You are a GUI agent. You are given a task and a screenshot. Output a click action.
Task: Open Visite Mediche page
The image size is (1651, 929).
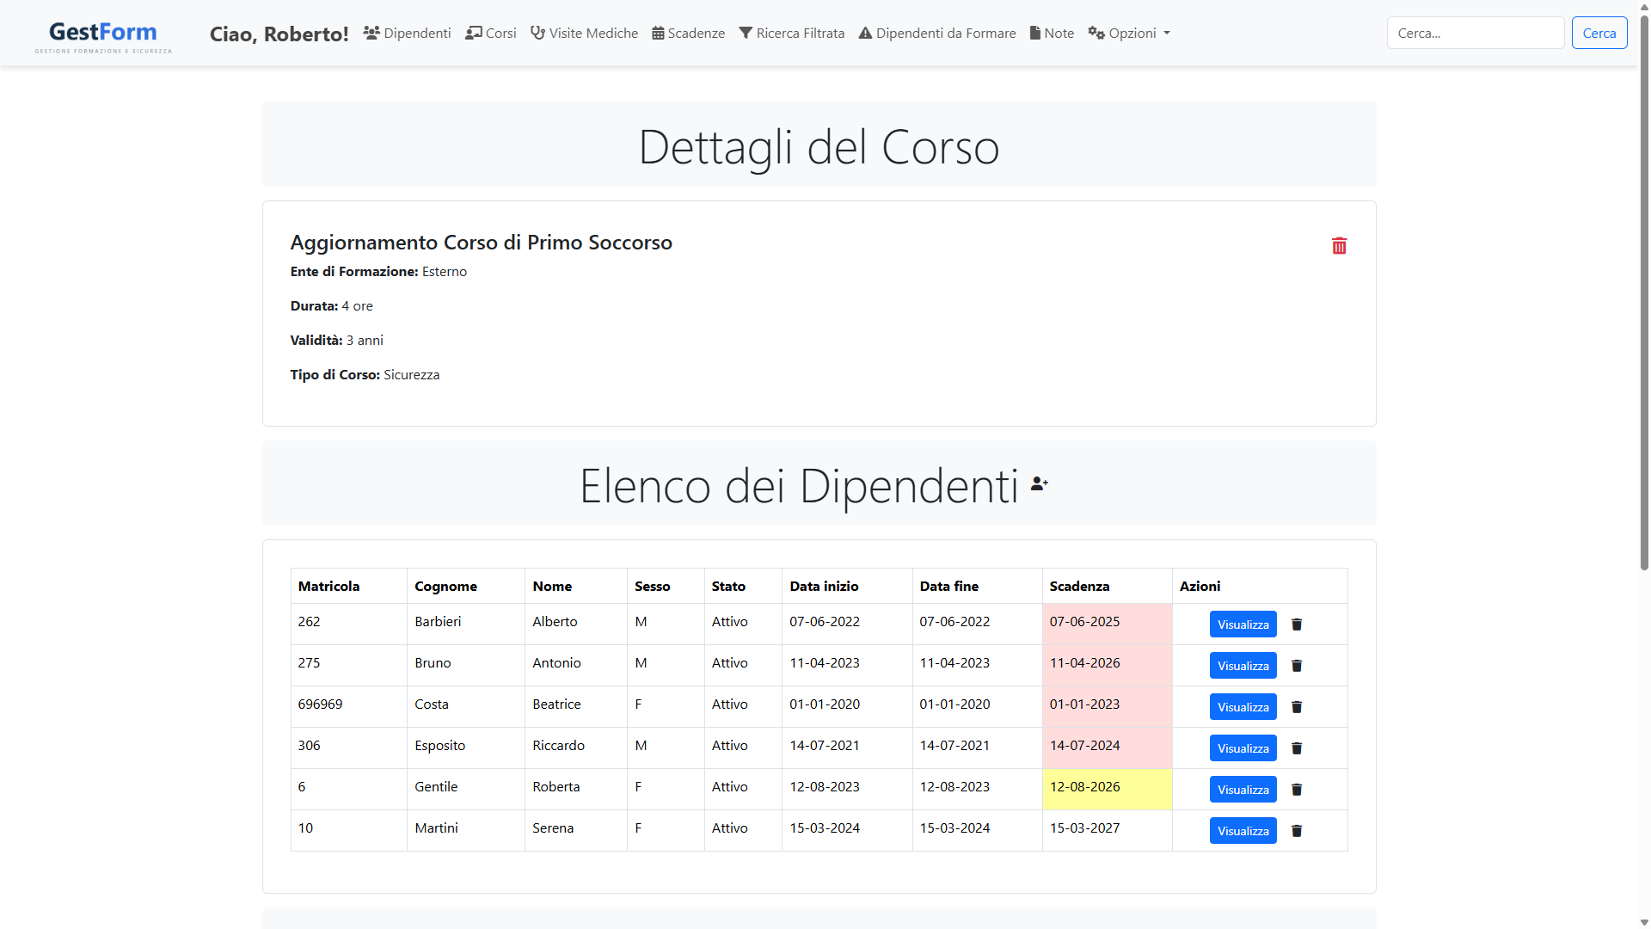[584, 33]
